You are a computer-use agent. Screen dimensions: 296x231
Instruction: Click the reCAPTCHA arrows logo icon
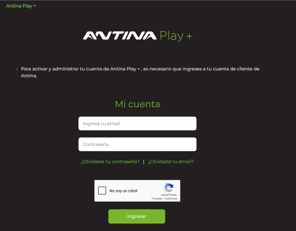(x=169, y=188)
